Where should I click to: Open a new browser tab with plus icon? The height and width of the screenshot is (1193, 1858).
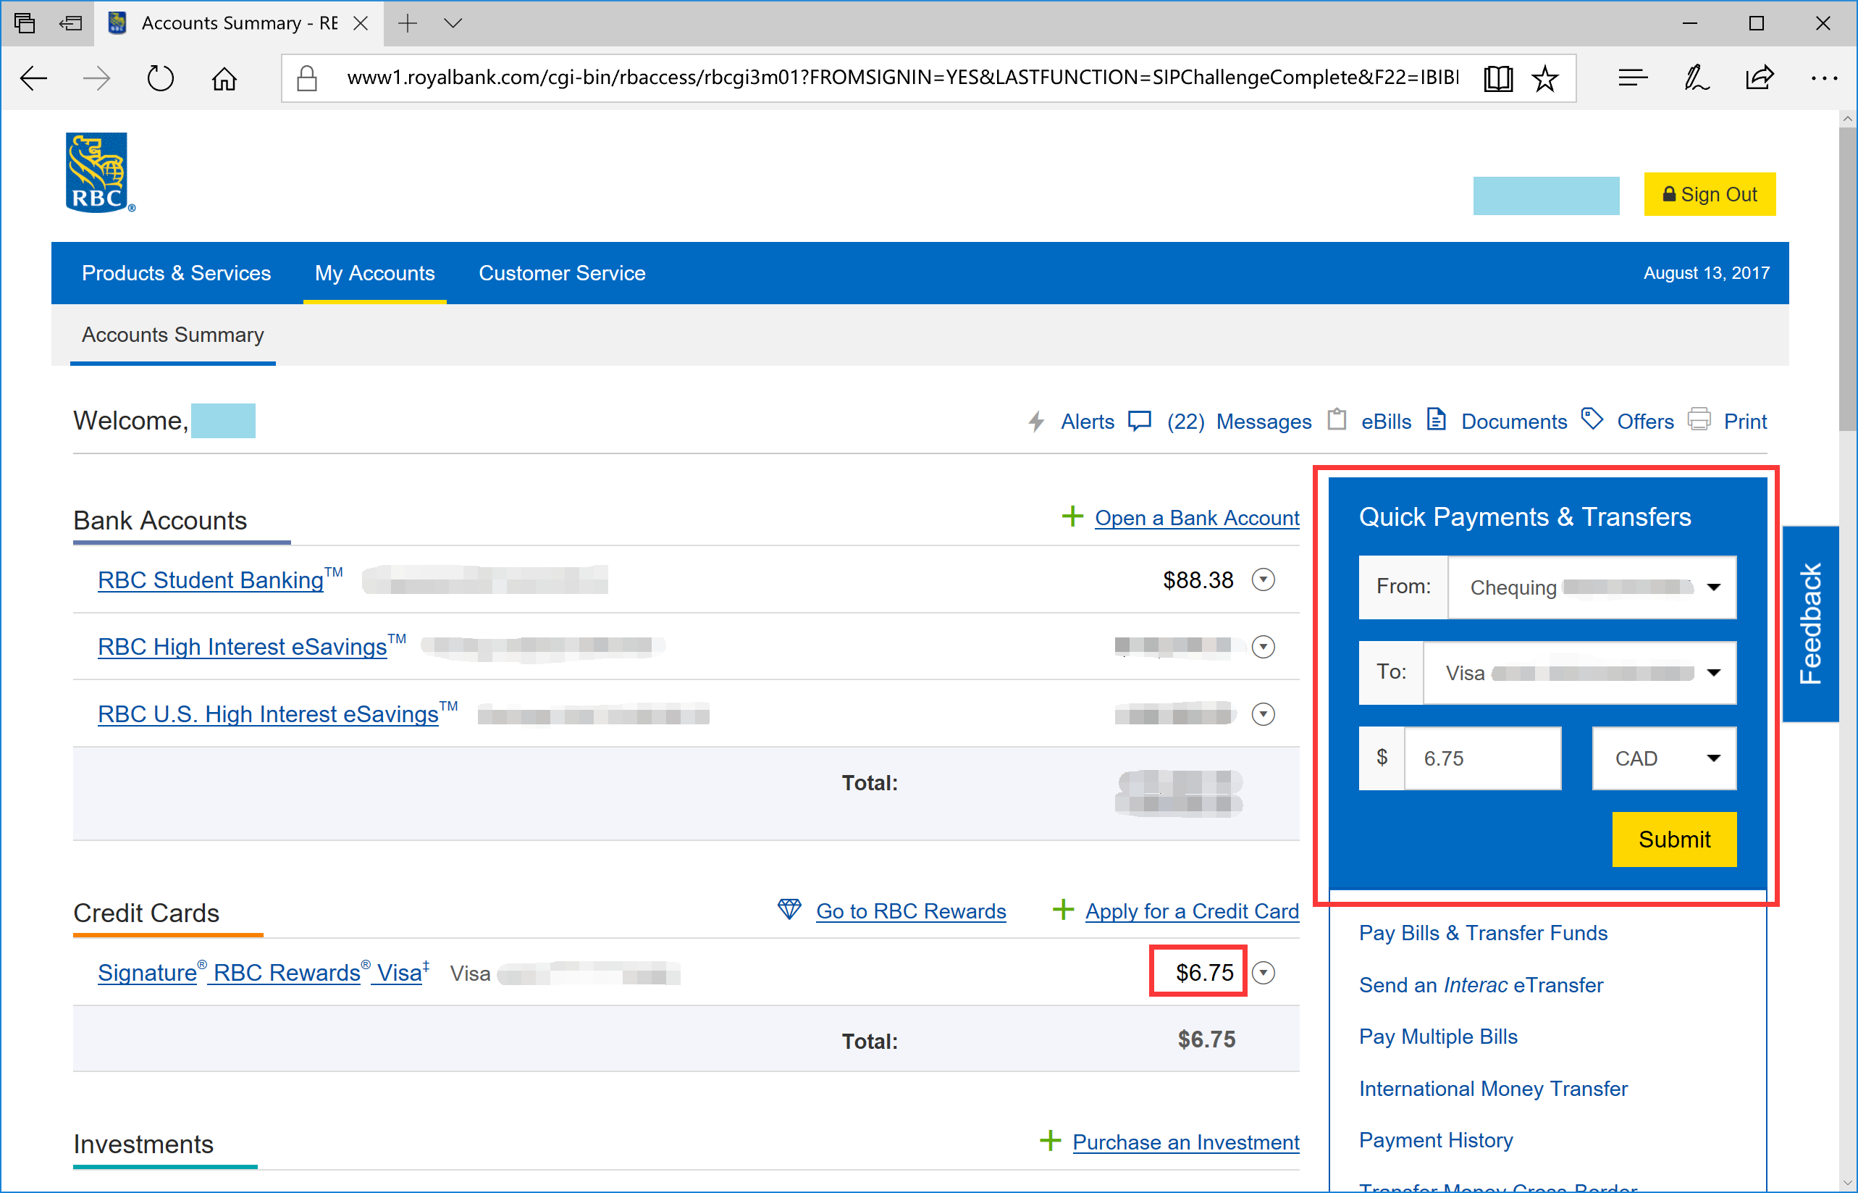[x=407, y=23]
